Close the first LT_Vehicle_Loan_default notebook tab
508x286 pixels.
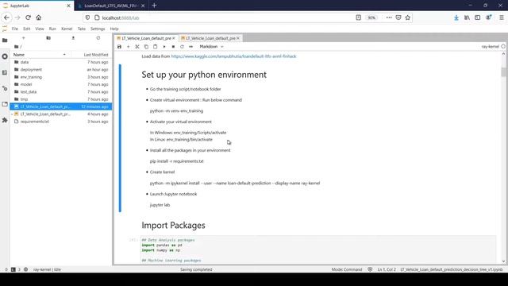pyautogui.click(x=174, y=38)
